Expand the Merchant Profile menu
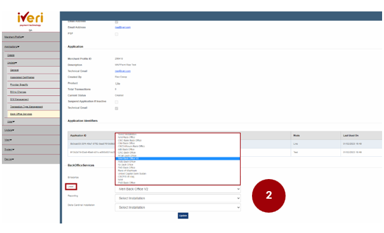This screenshot has height=233, width=384. [14, 37]
